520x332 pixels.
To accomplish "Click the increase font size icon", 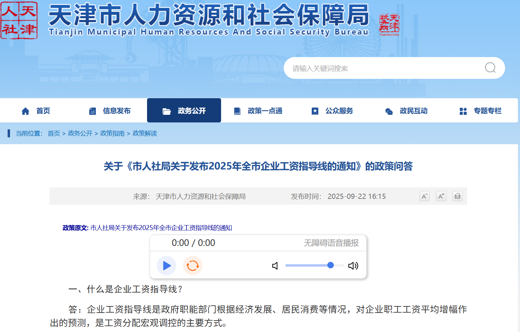I will (441, 196).
